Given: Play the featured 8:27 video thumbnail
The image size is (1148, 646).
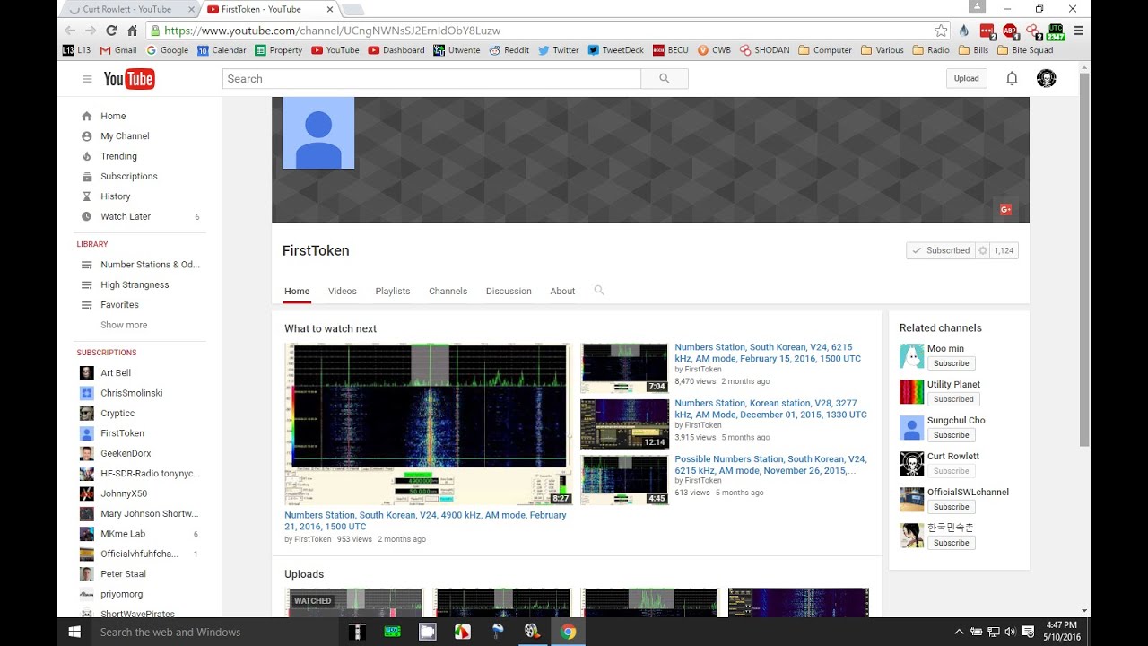Looking at the screenshot, I should tap(428, 424).
